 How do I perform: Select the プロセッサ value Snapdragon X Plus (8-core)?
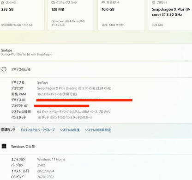pyautogui.click(x=74, y=88)
